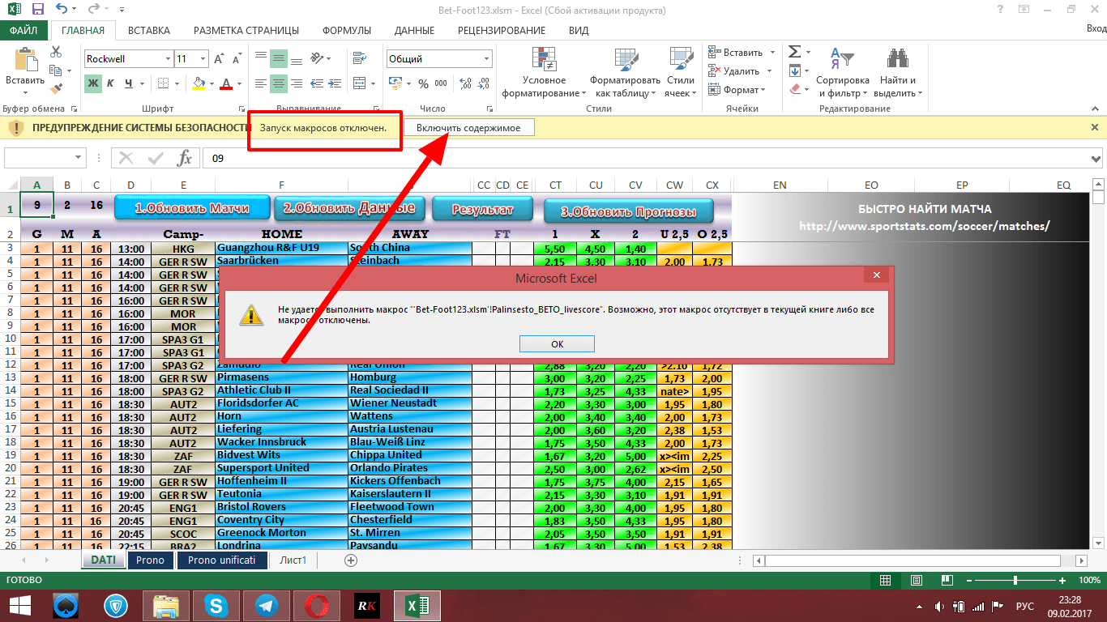
Task: Apply the red font color
Action: click(226, 83)
